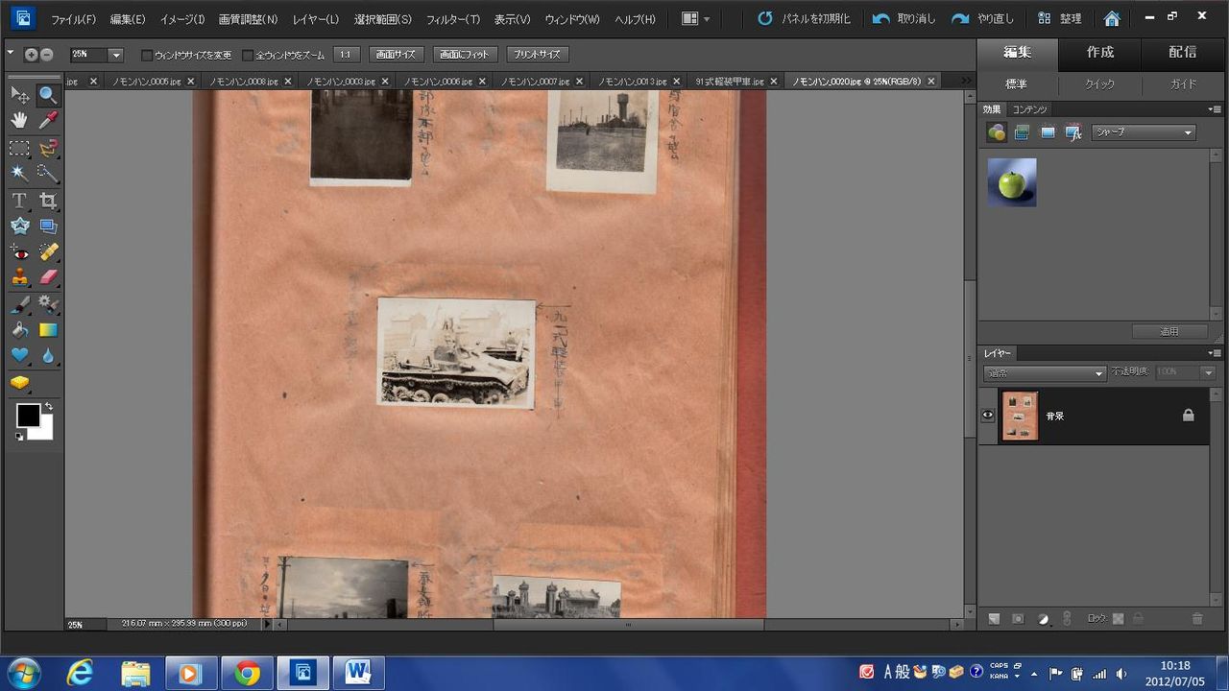Pick the Eyedropper tool
Screen dimensions: 1229x691
pyautogui.click(x=48, y=120)
